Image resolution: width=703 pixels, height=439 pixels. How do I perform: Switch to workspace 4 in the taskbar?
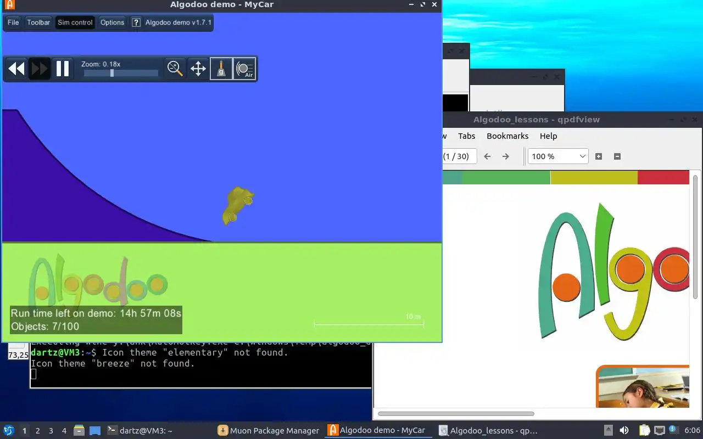[64, 431]
